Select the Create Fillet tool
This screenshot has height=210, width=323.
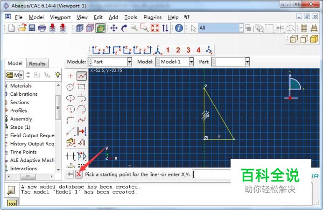[x=70, y=120]
